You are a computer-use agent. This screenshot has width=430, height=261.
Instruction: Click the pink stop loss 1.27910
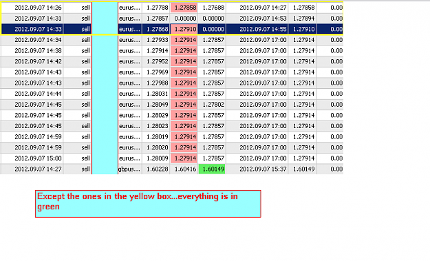coord(184,29)
